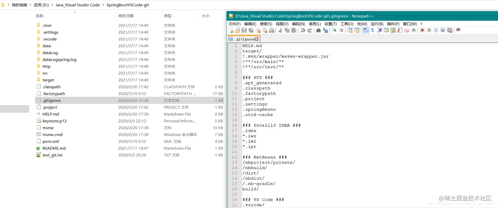Open the 语言(L) menu
The height and width of the screenshot is (208, 498).
tap(315, 24)
